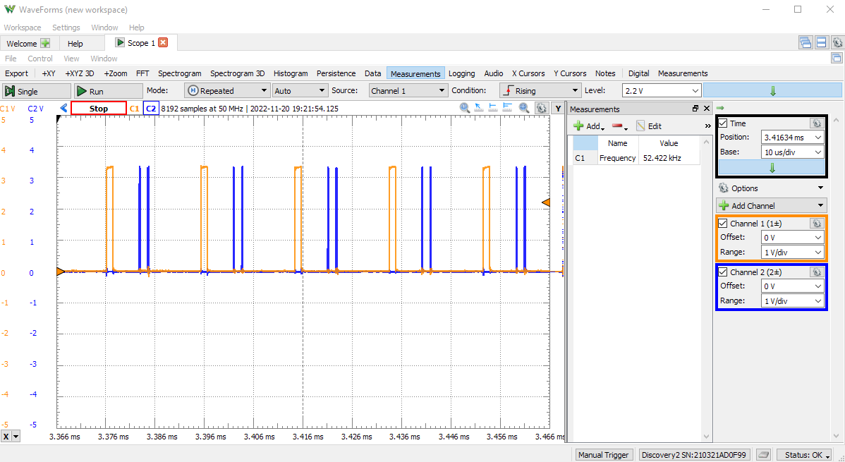
Task: Select the C1 channel label above plot
Action: coord(134,109)
